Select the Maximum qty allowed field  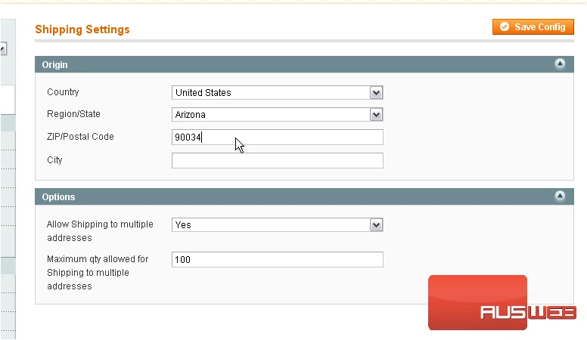278,260
